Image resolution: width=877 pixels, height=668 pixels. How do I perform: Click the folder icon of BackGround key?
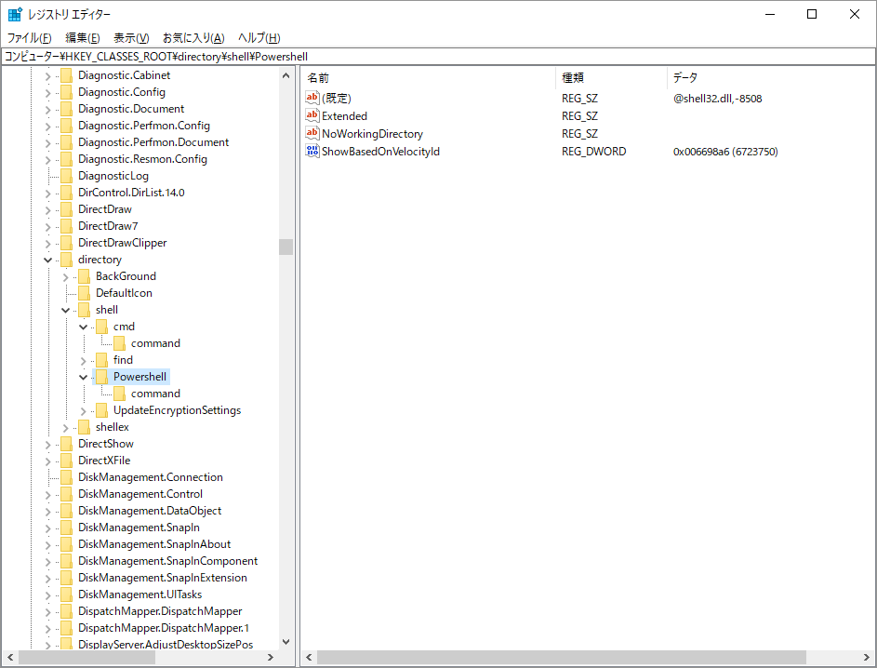click(84, 276)
